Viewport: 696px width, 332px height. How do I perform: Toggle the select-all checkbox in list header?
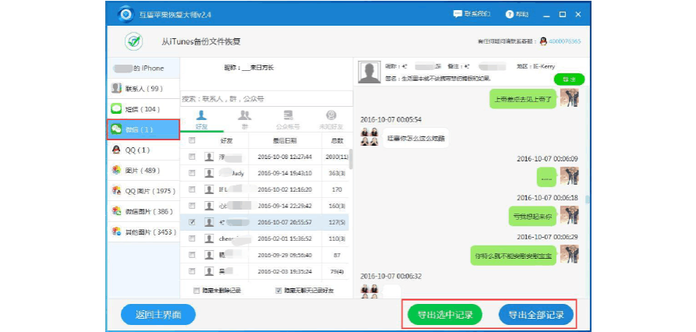(x=192, y=141)
